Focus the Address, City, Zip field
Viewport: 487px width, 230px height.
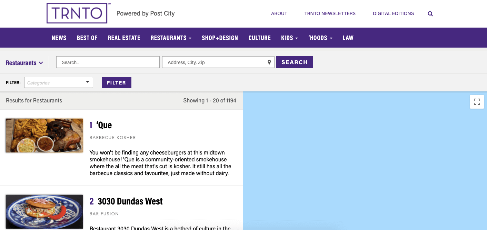pos(213,62)
